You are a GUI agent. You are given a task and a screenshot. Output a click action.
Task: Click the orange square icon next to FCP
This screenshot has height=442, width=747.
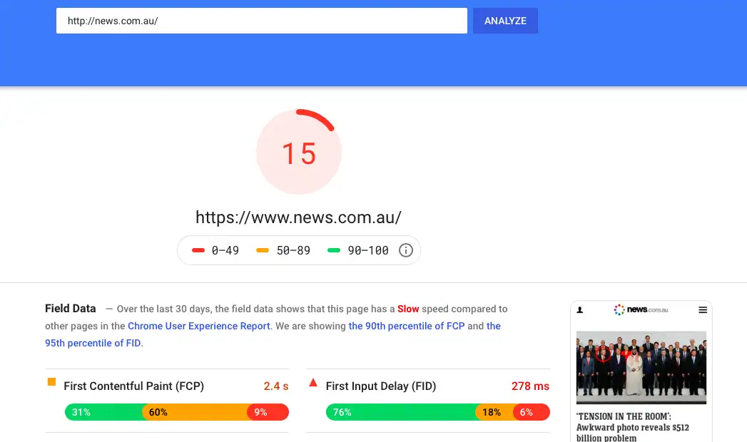click(51, 382)
